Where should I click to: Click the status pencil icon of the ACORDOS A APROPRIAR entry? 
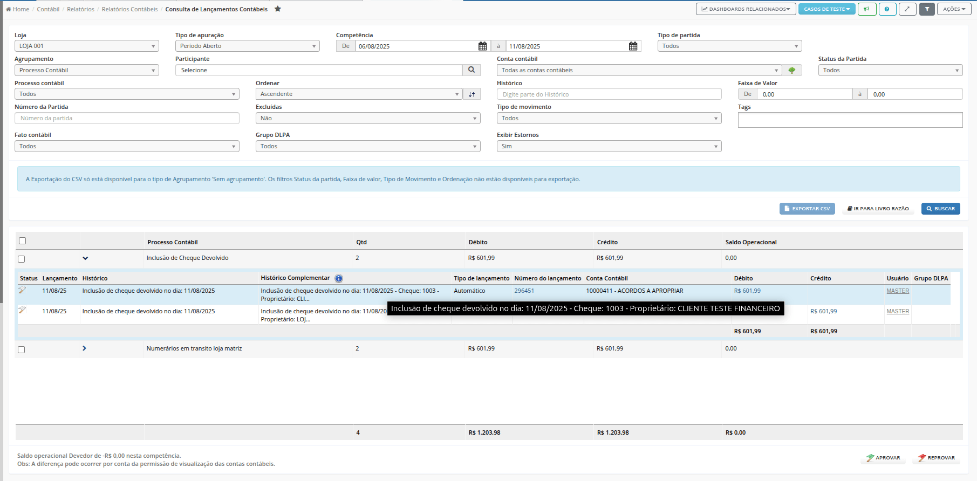(22, 290)
